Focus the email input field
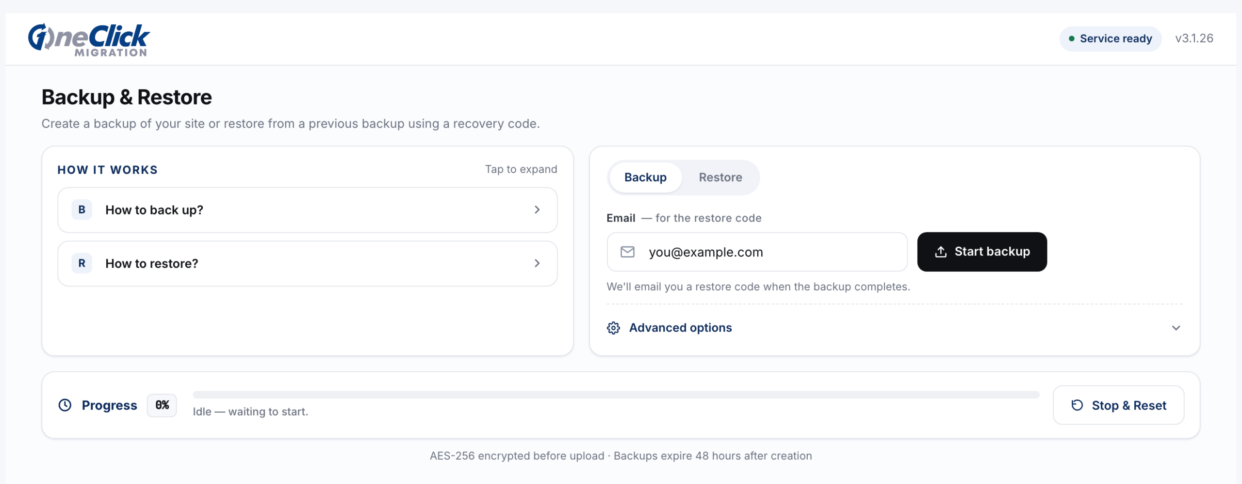Screen dimensions: 1242x484 [757, 252]
